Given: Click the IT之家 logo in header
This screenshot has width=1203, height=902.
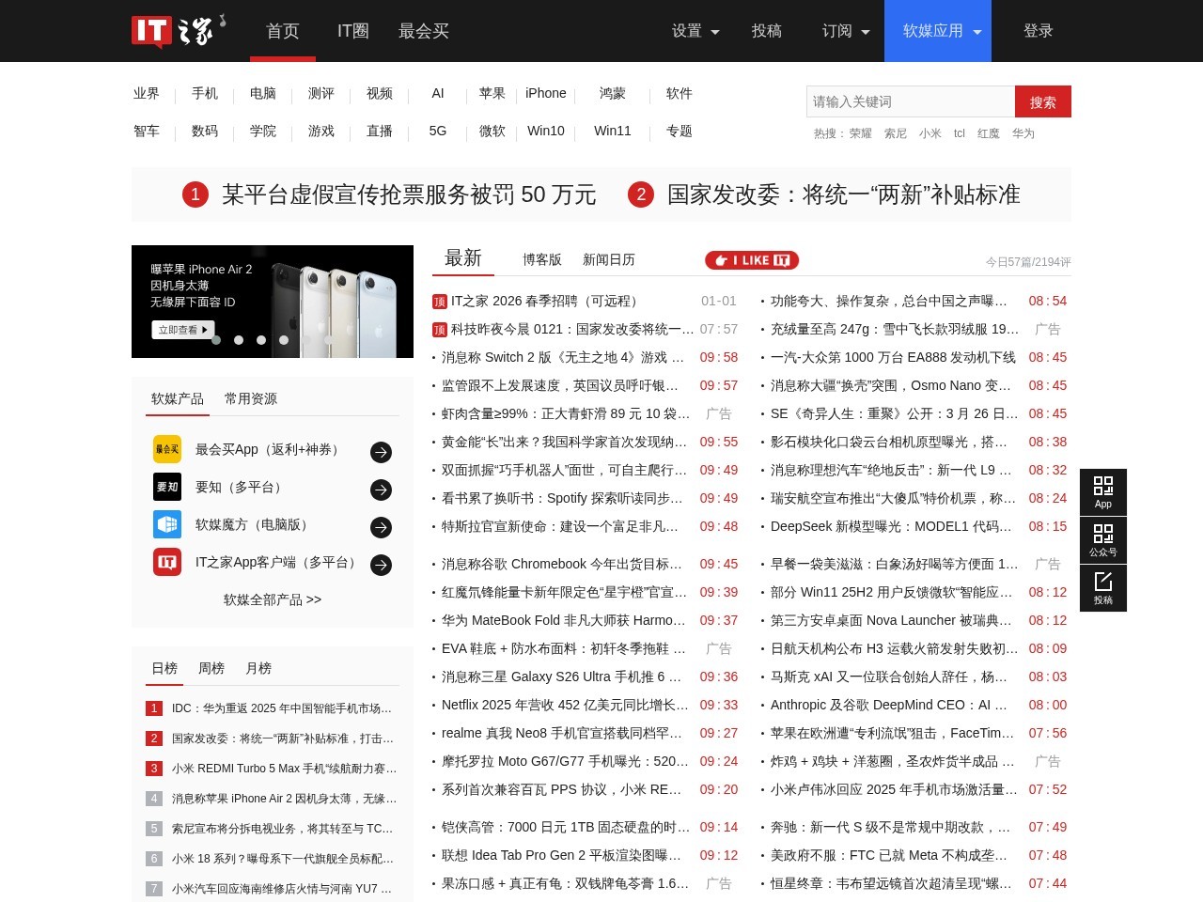Looking at the screenshot, I should point(177,31).
